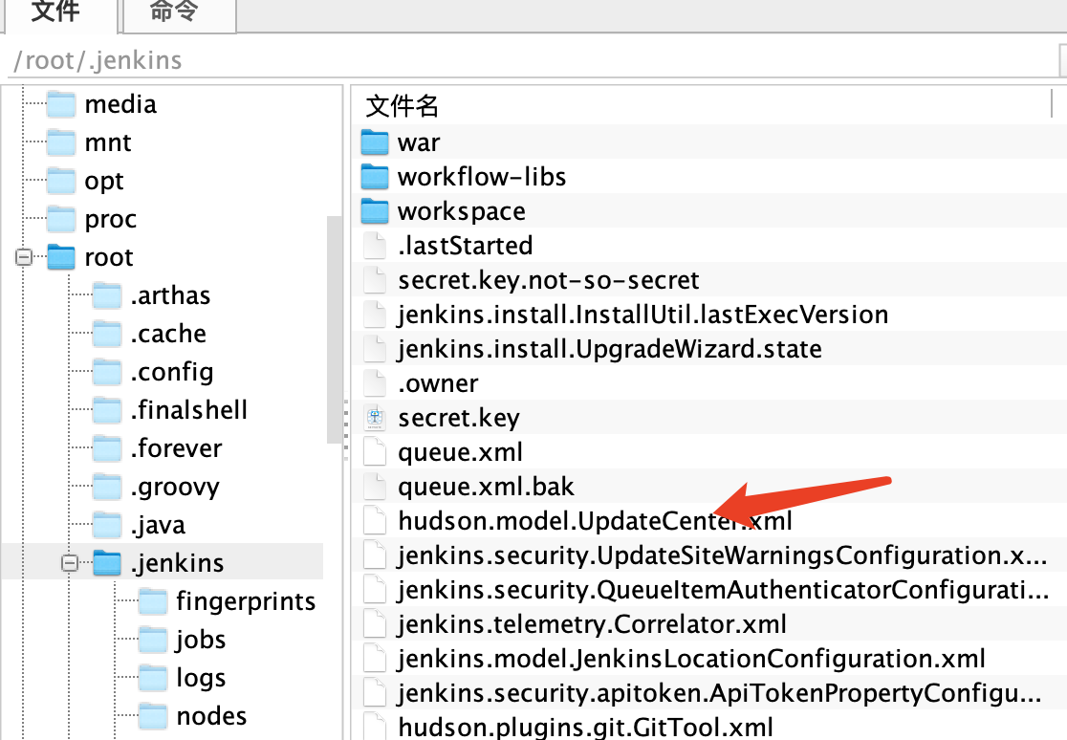Select opt in the directory tree
The image size is (1067, 740).
[104, 181]
